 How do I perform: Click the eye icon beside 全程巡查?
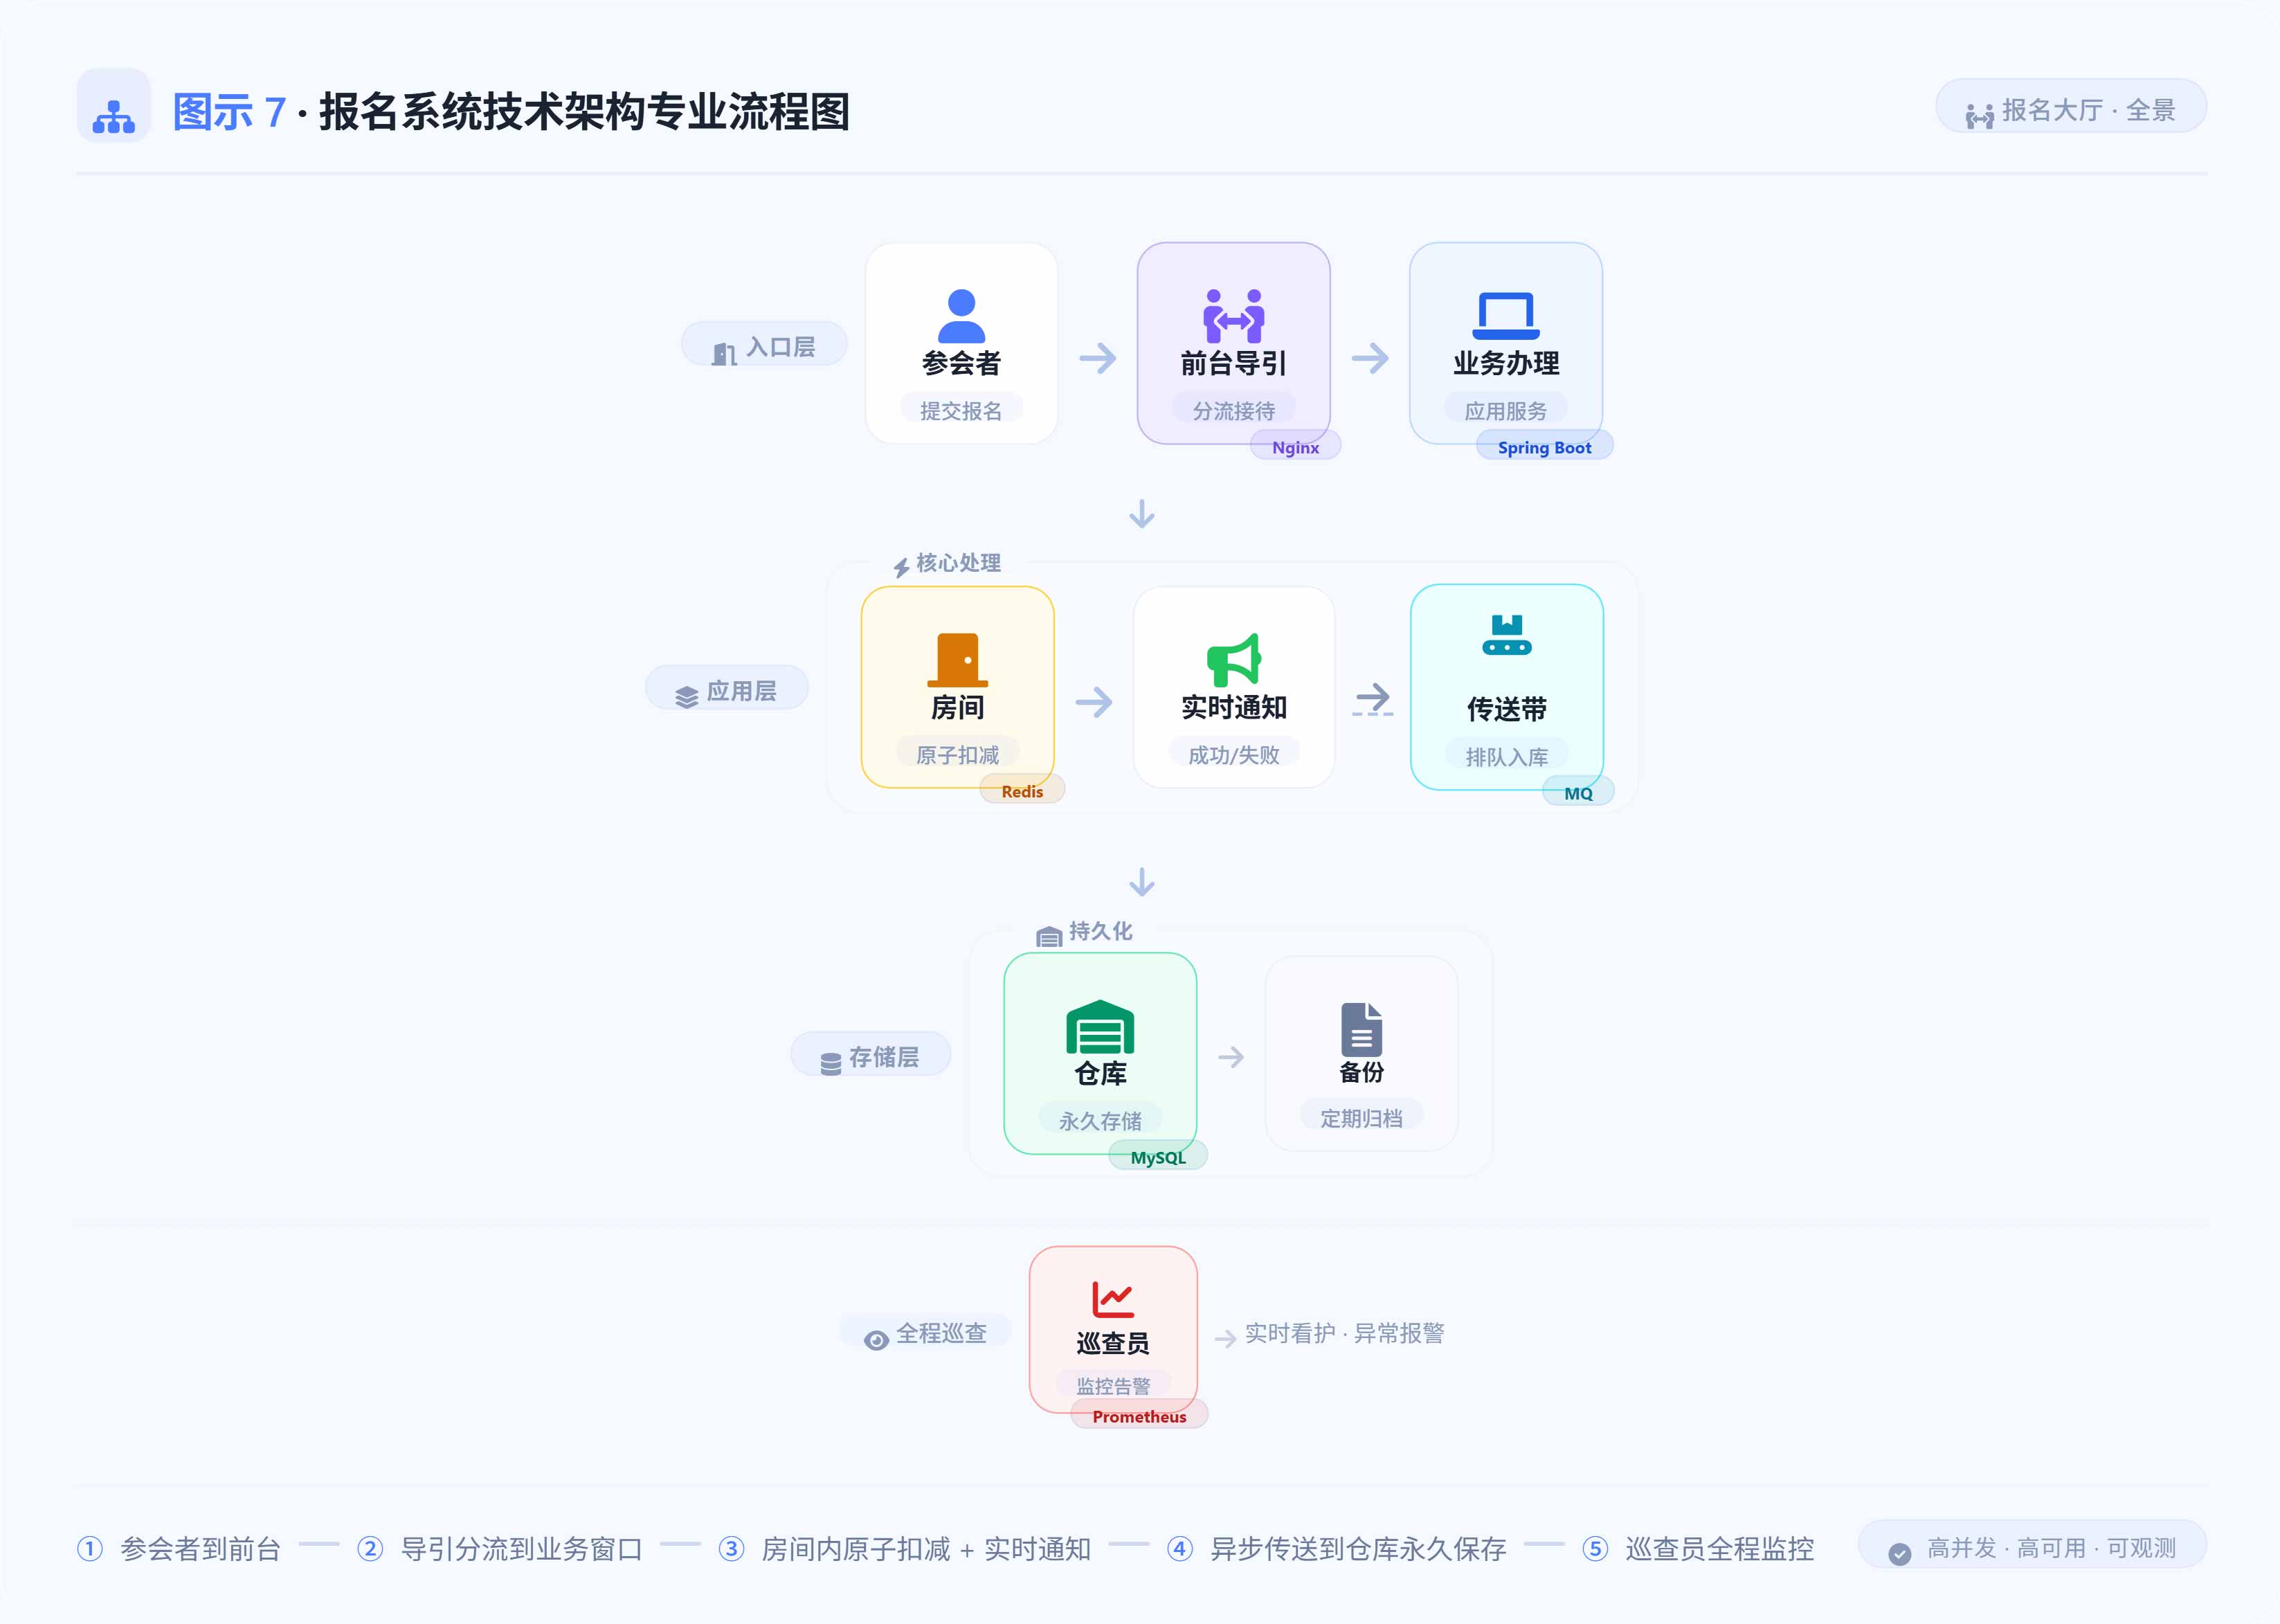[876, 1340]
